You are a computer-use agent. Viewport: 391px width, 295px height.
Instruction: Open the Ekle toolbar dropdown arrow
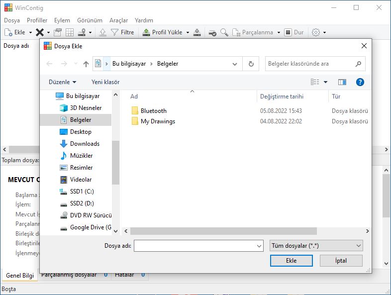point(30,33)
